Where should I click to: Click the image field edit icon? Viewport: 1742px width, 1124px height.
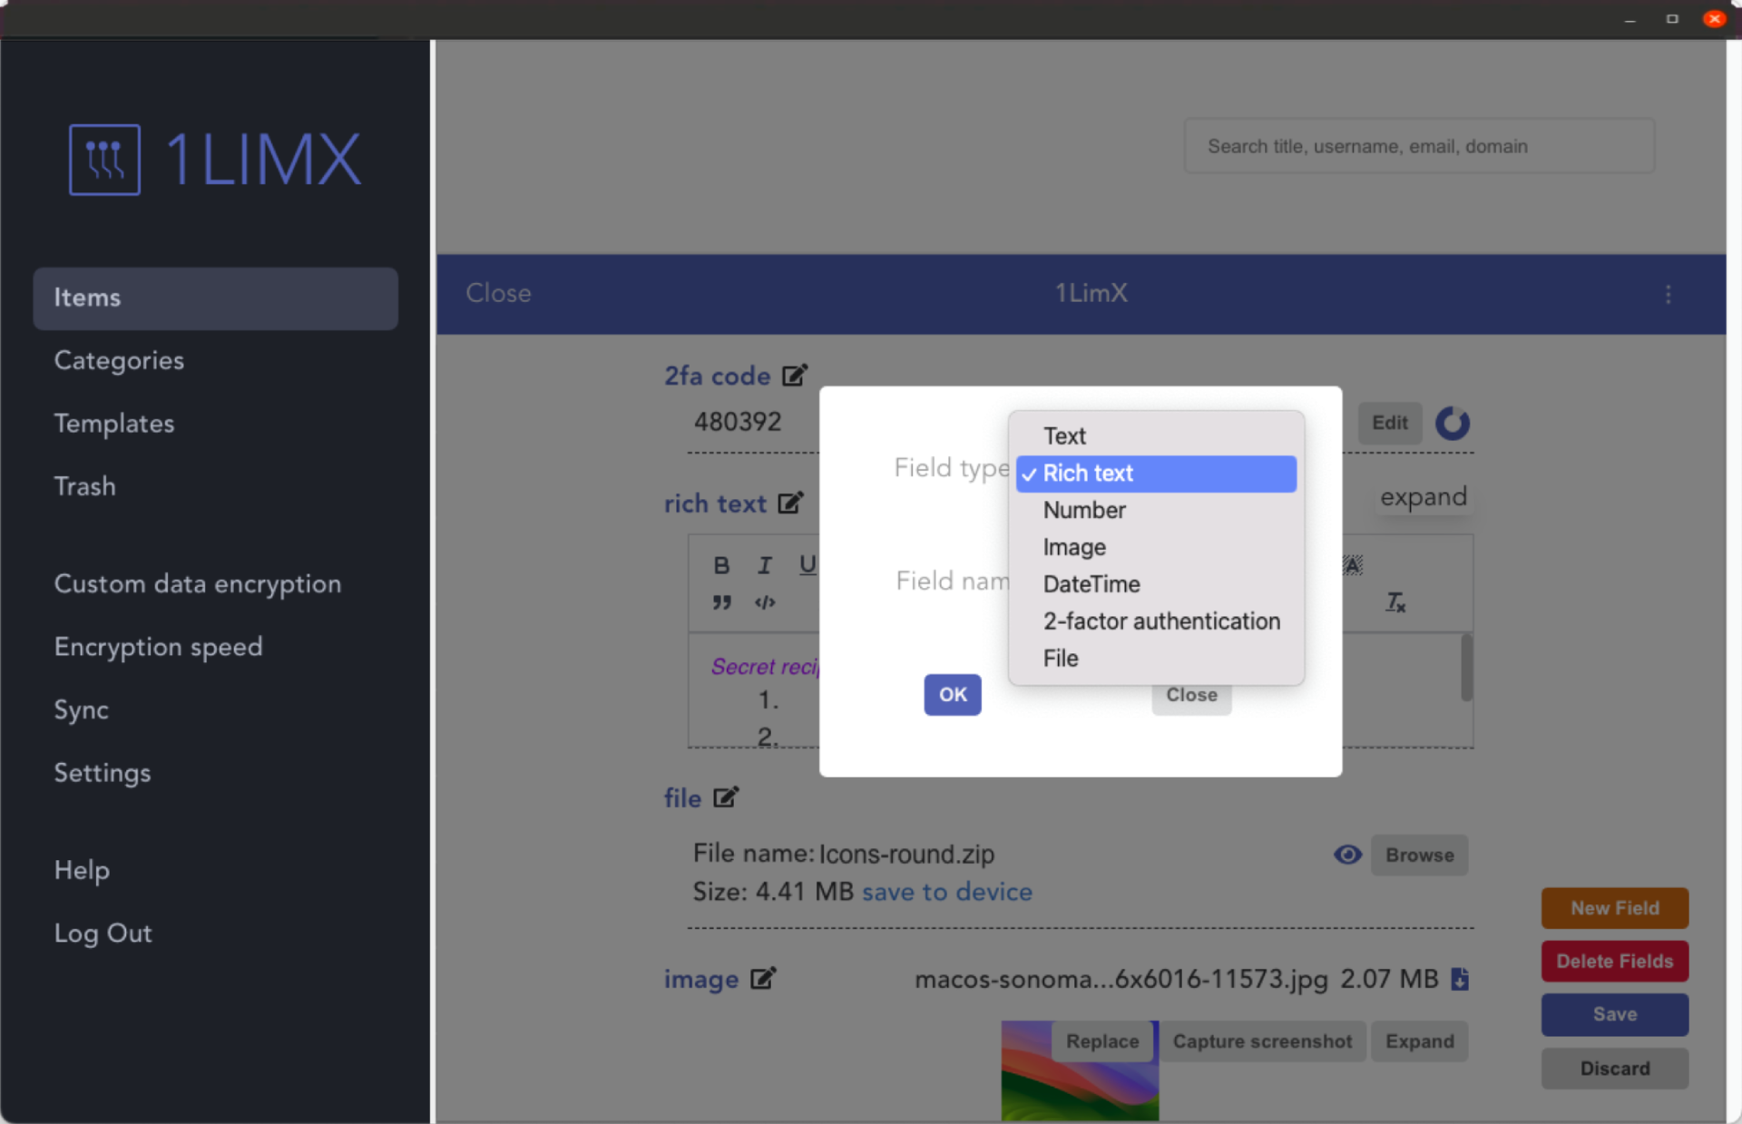(x=763, y=979)
